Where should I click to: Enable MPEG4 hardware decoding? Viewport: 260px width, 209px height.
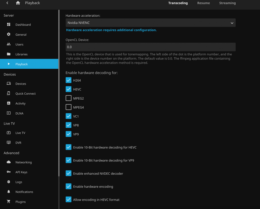[68, 107]
